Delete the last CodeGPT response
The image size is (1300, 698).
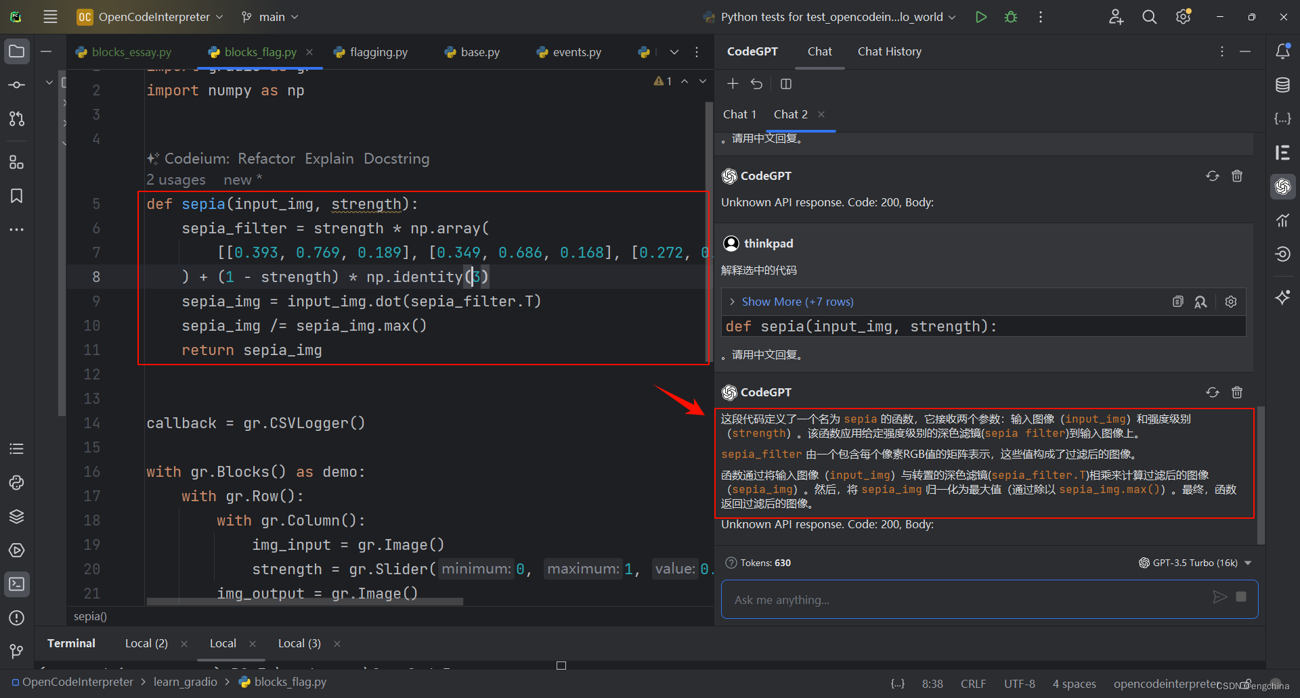point(1237,392)
